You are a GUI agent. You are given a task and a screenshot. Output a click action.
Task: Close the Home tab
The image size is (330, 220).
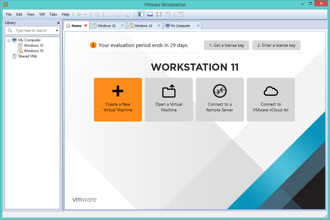pos(86,25)
